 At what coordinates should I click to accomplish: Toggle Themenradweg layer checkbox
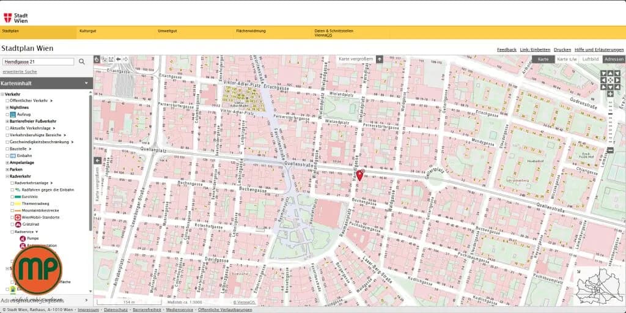[x=12, y=204]
